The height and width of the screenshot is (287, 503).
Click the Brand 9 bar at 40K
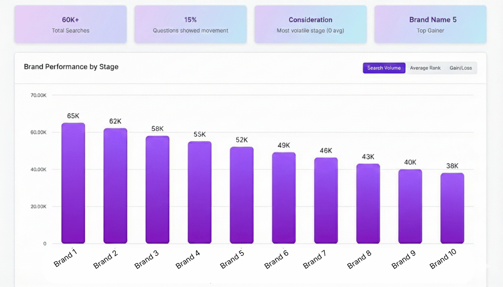click(410, 206)
